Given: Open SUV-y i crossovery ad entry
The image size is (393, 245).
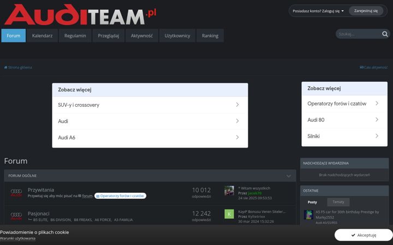Looking at the screenshot, I should [150, 105].
